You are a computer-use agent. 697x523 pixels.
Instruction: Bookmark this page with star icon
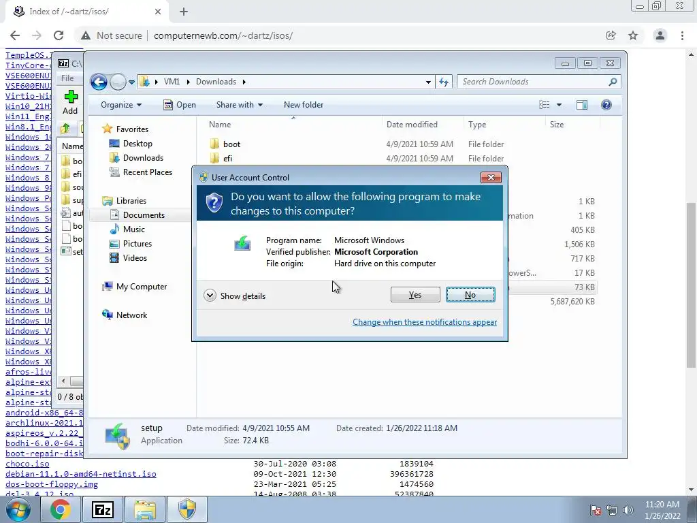tap(633, 35)
